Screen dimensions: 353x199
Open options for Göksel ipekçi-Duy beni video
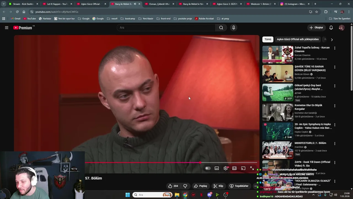[335, 86]
